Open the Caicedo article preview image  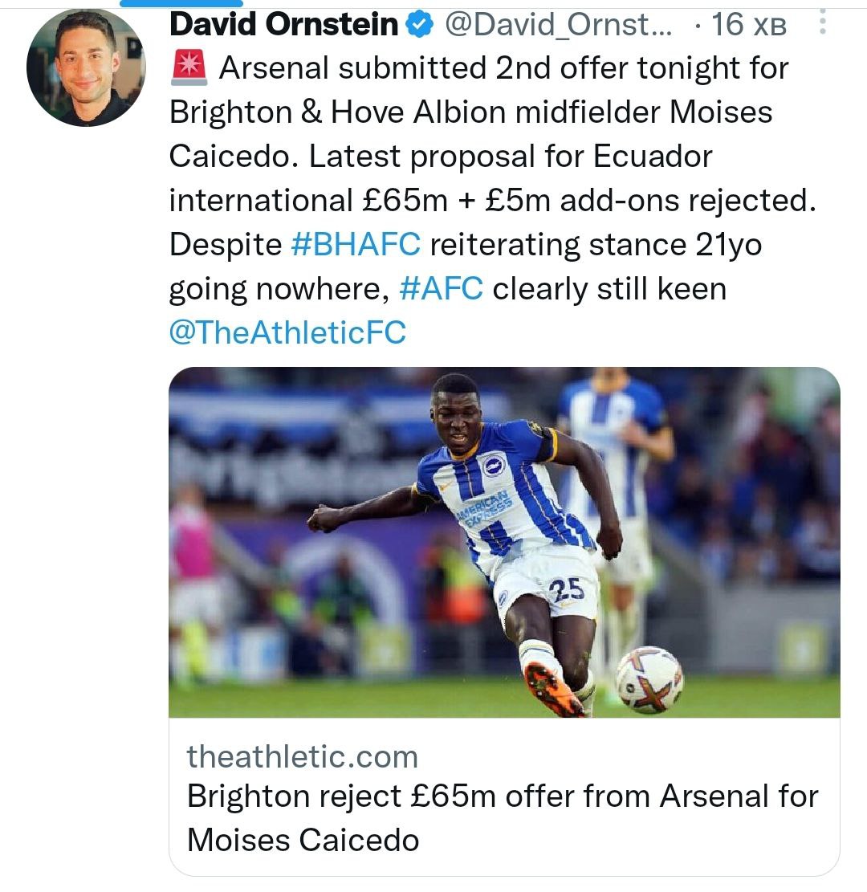coord(504,542)
